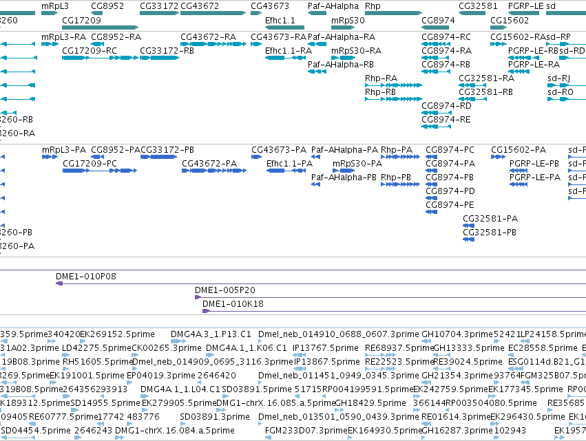Viewport: 586px width, 441px height.
Task: Select the CG33172-RB transcript label
Action: click(x=167, y=51)
